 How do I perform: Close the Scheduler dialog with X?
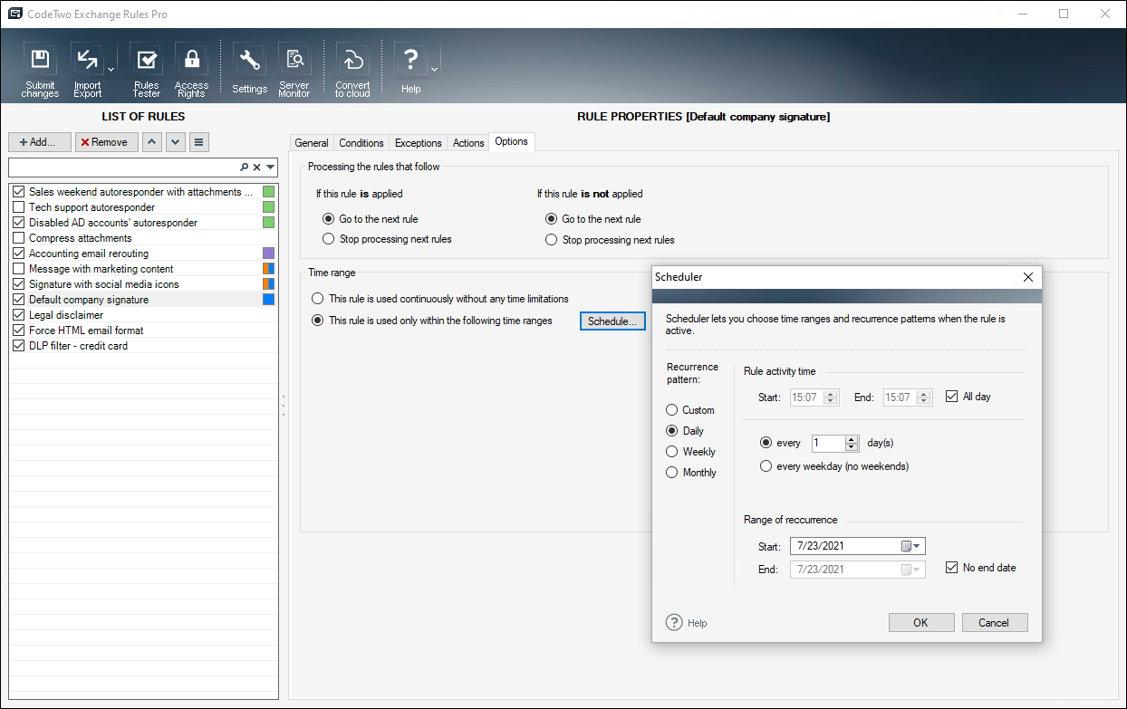[x=1027, y=277]
